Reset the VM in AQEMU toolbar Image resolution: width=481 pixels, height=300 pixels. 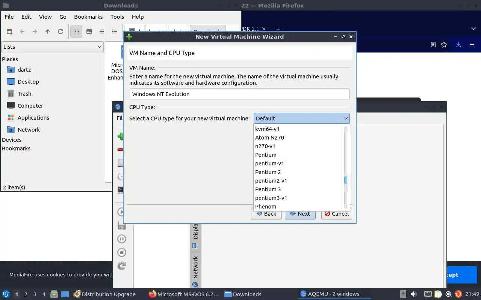tap(122, 266)
